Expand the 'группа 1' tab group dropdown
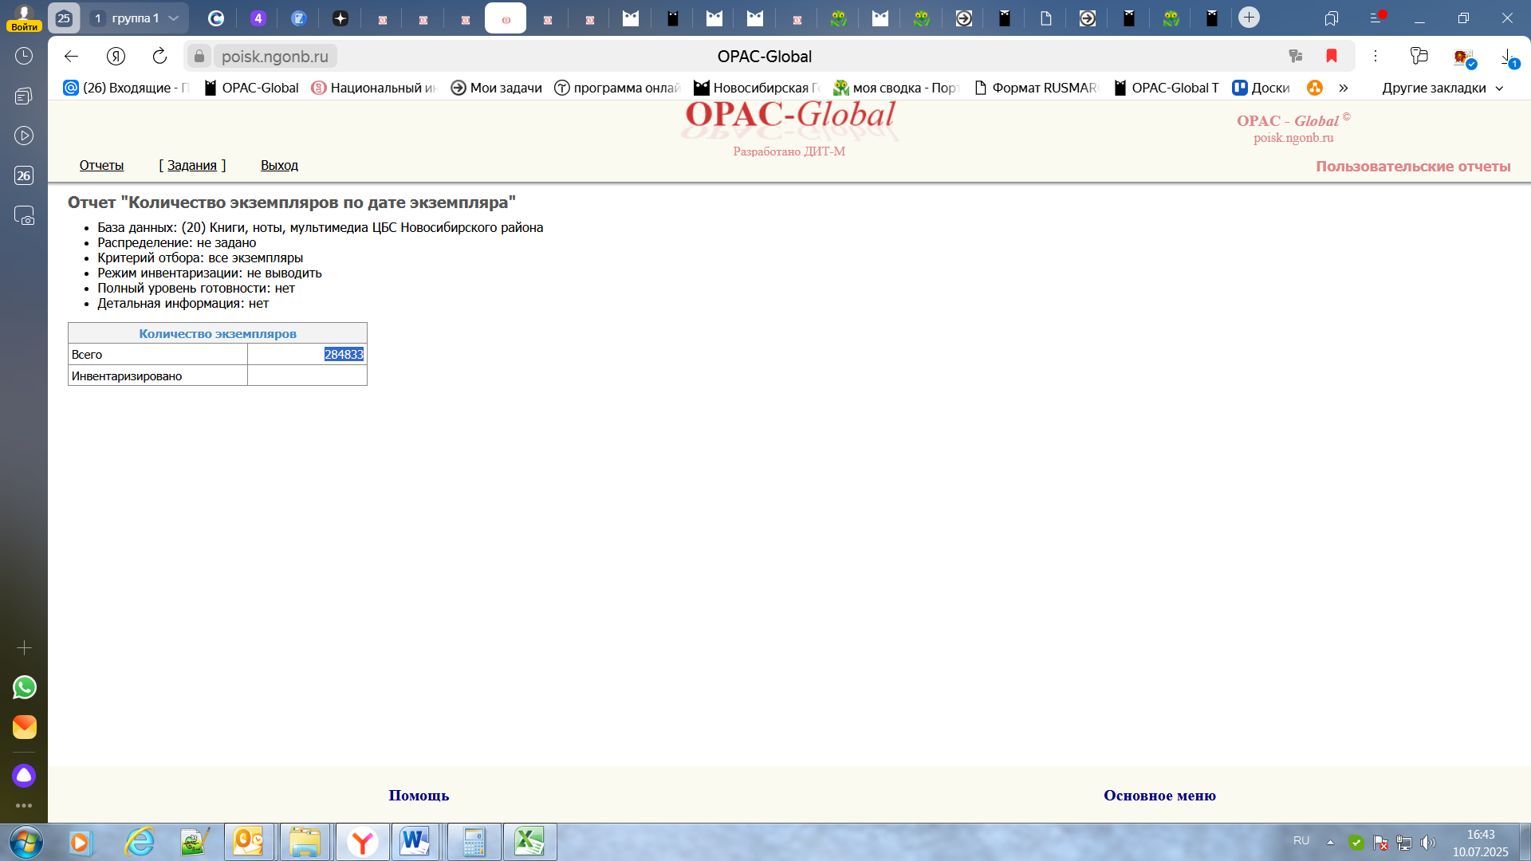The image size is (1531, 861). coord(173,18)
